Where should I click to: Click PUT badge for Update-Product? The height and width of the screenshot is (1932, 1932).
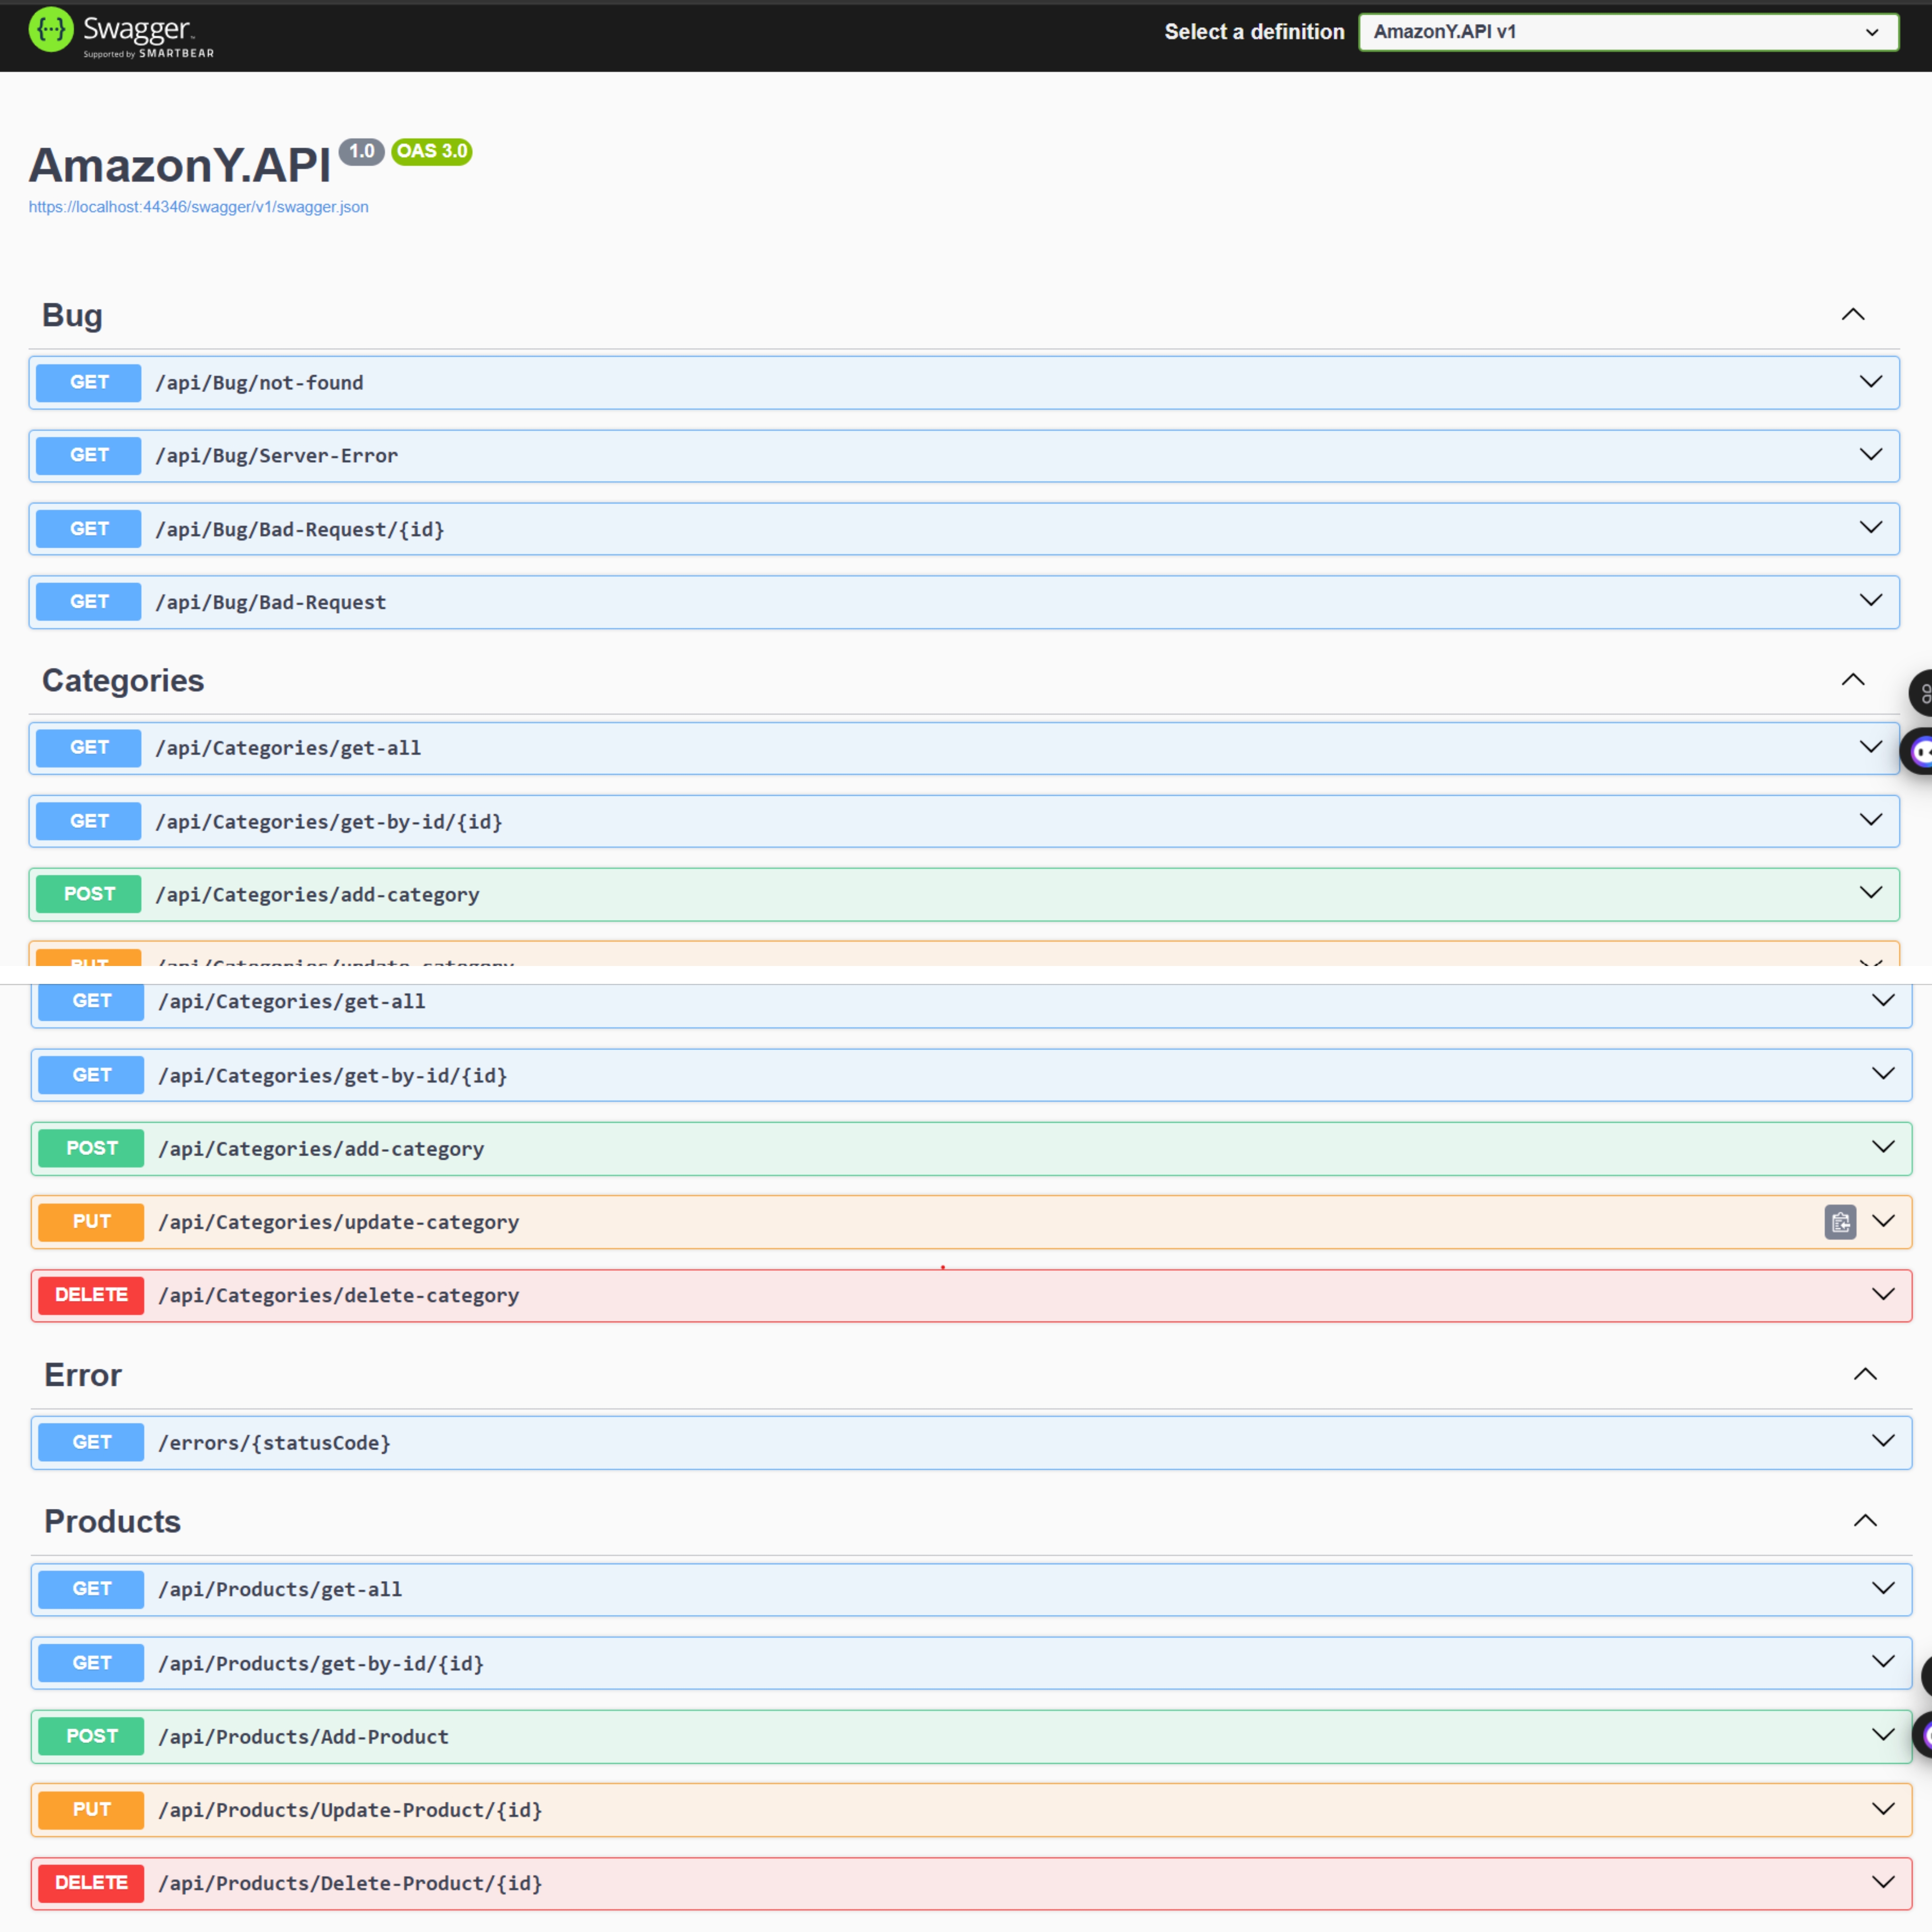point(91,1809)
